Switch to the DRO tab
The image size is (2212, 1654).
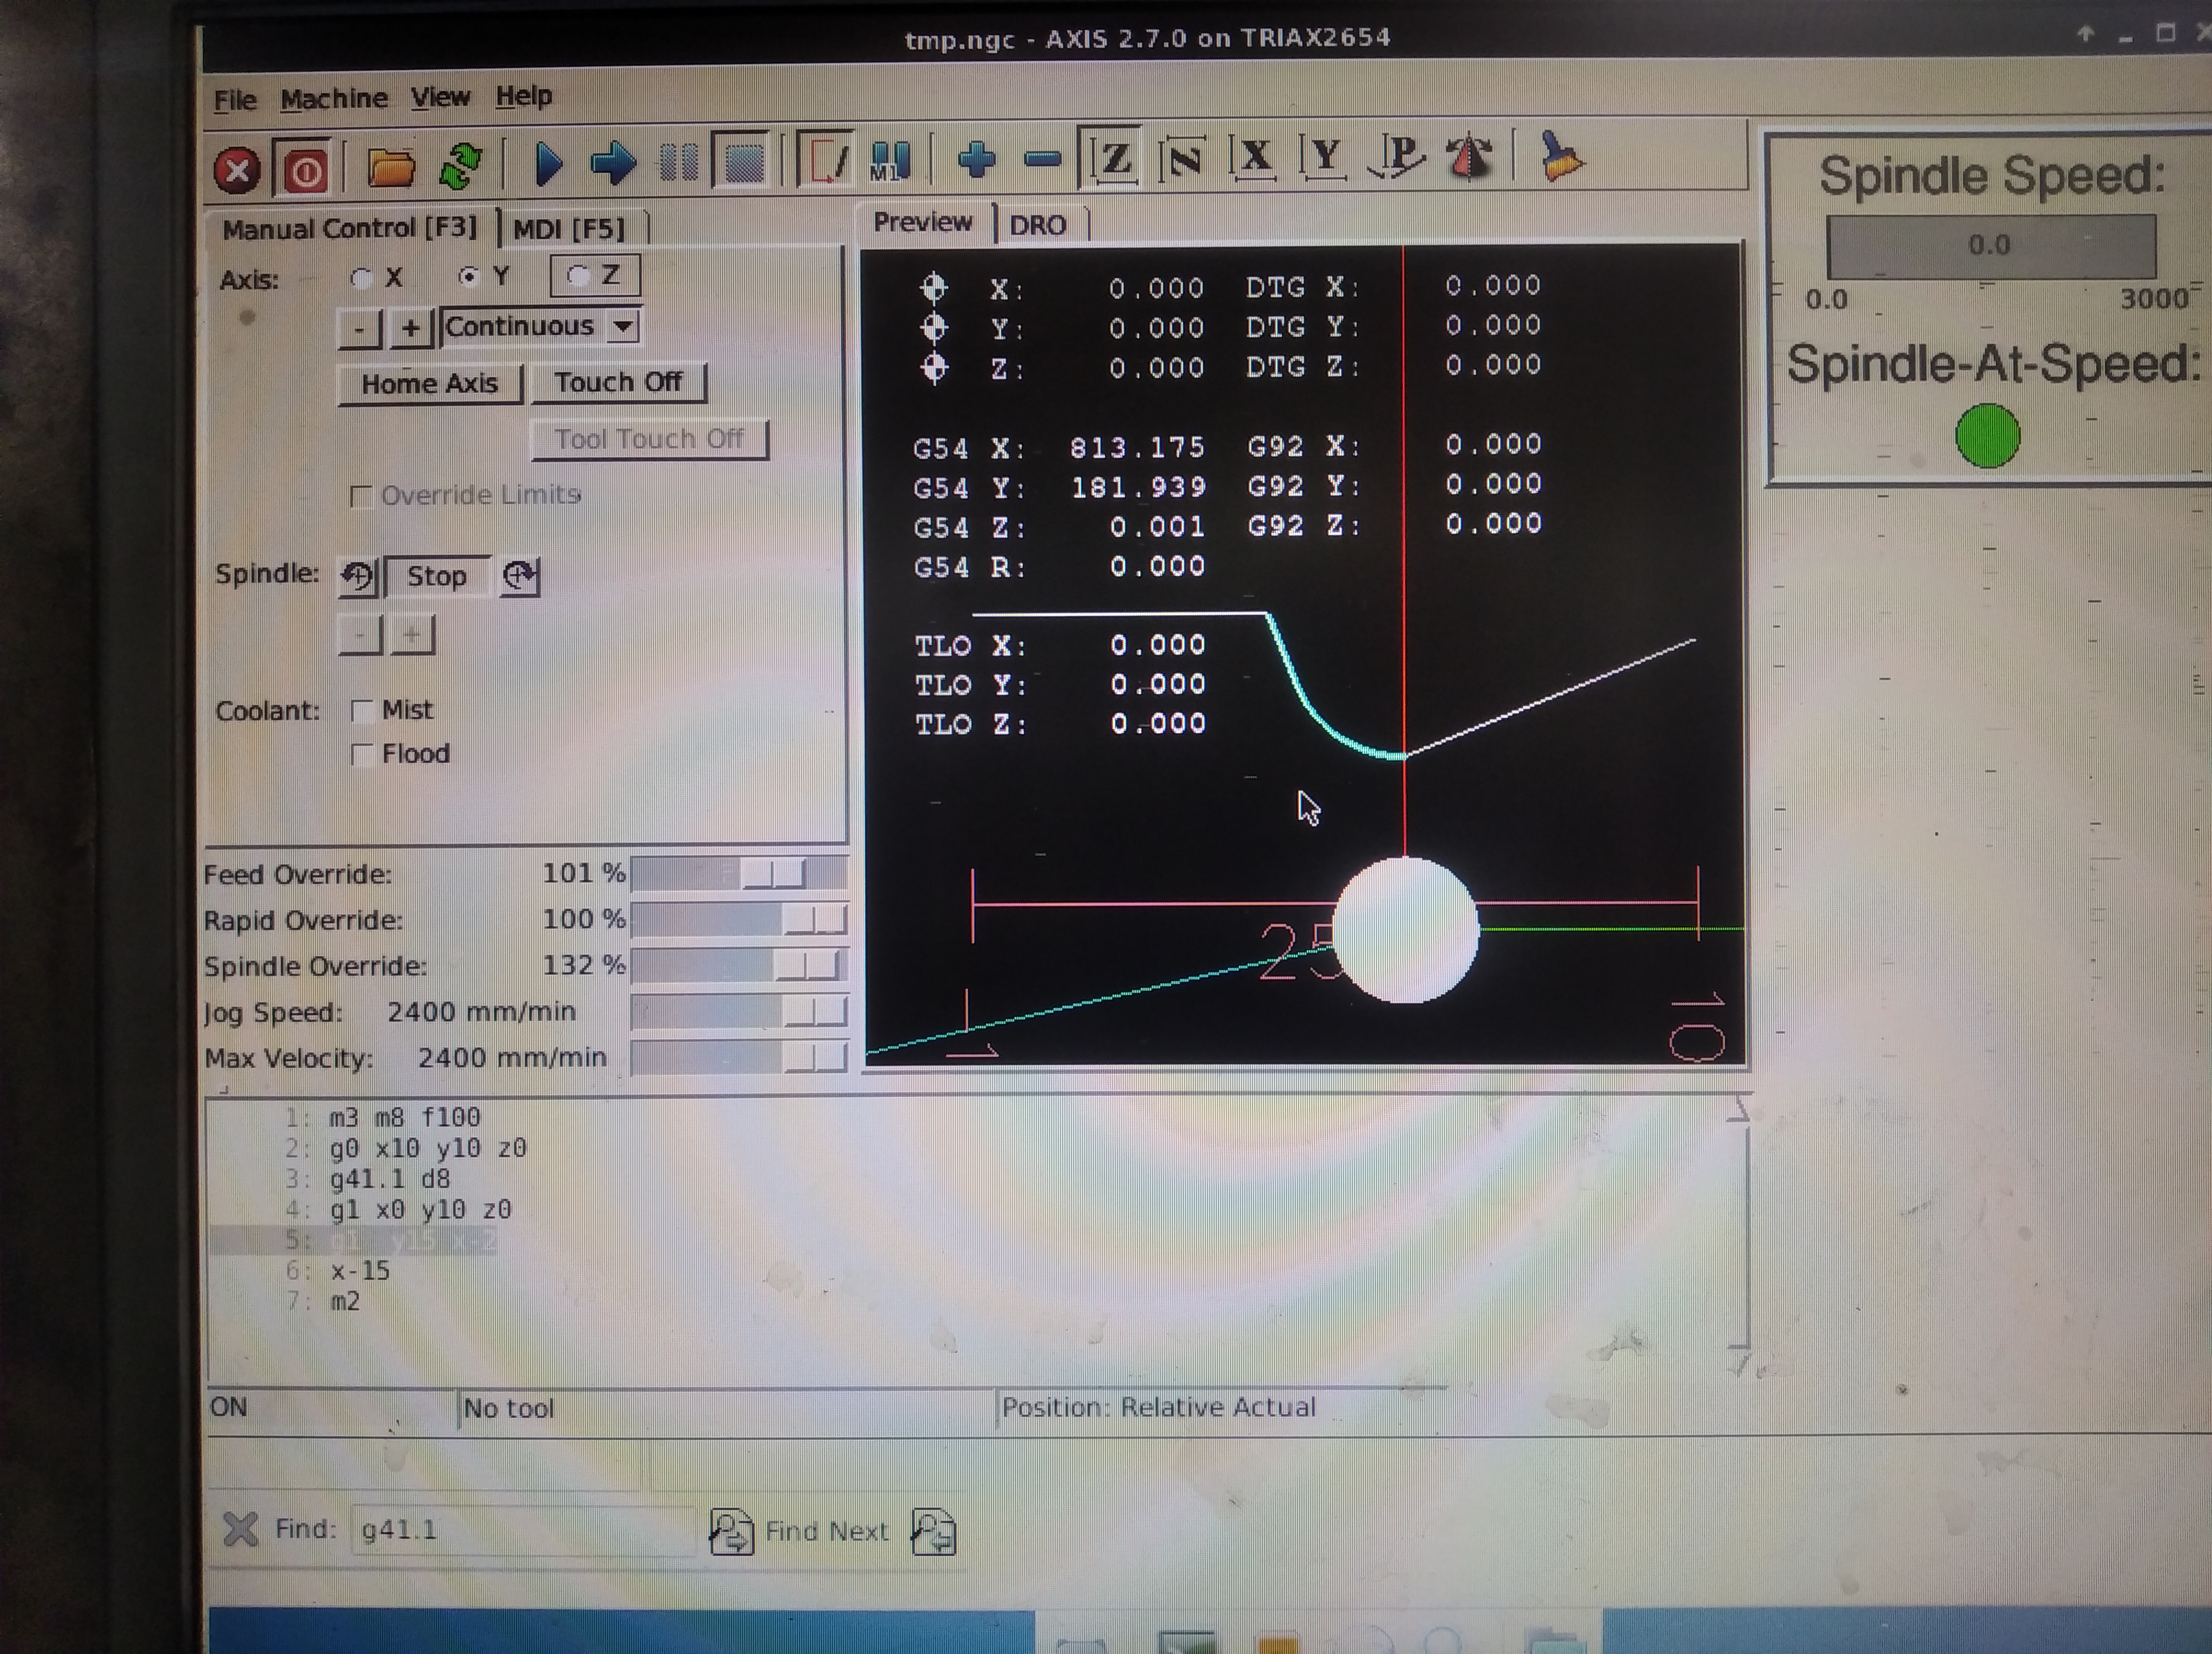pyautogui.click(x=1037, y=225)
